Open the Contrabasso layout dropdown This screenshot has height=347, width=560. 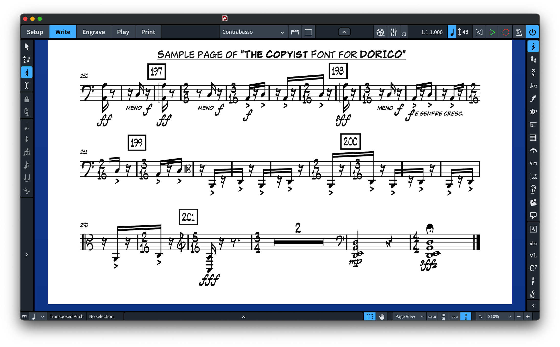(x=253, y=32)
